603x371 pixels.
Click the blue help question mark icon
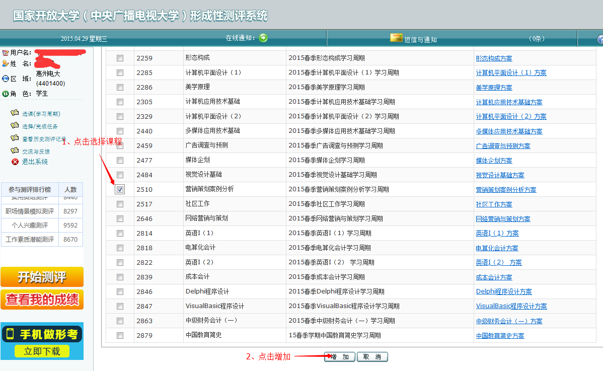click(x=599, y=39)
